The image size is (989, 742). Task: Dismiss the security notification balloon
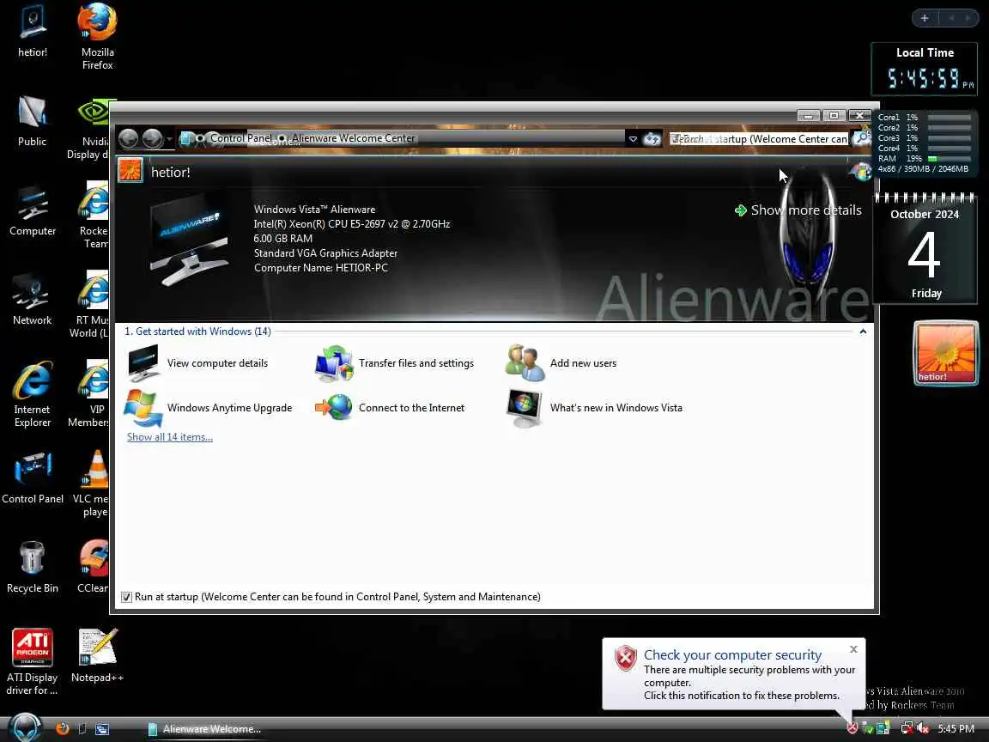[x=853, y=649]
